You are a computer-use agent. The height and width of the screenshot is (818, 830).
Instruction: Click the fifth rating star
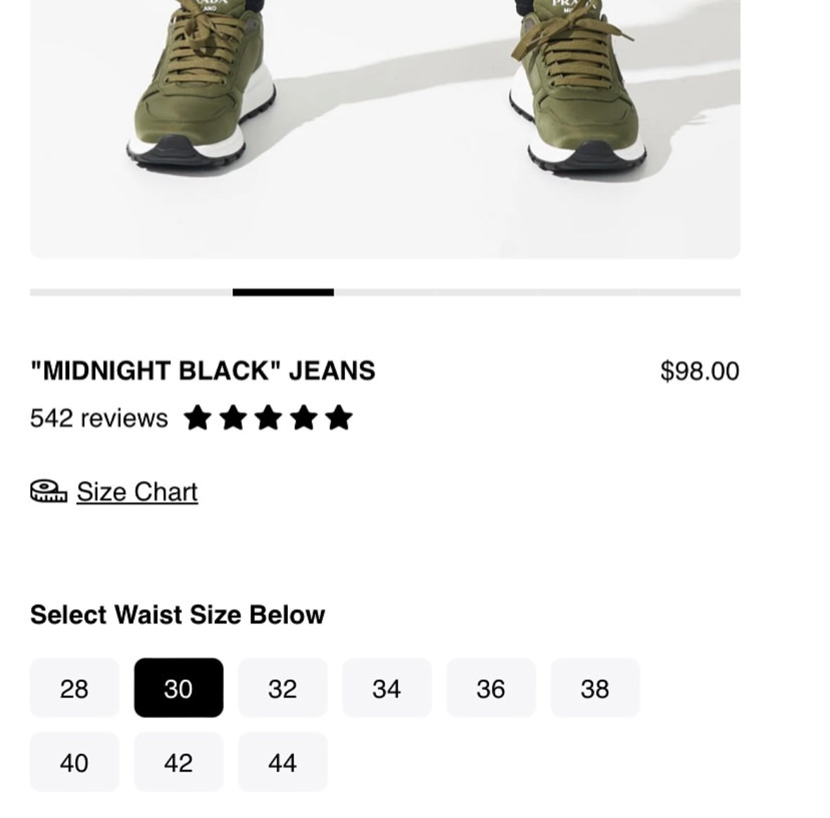click(339, 418)
